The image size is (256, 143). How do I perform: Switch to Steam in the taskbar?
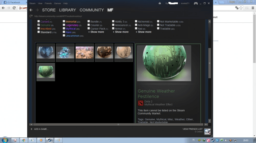point(50,140)
